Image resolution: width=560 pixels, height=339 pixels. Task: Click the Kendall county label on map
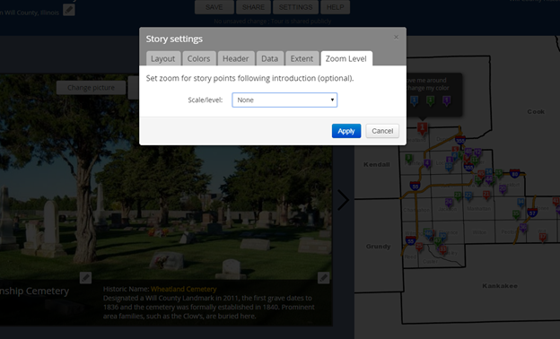[376, 164]
